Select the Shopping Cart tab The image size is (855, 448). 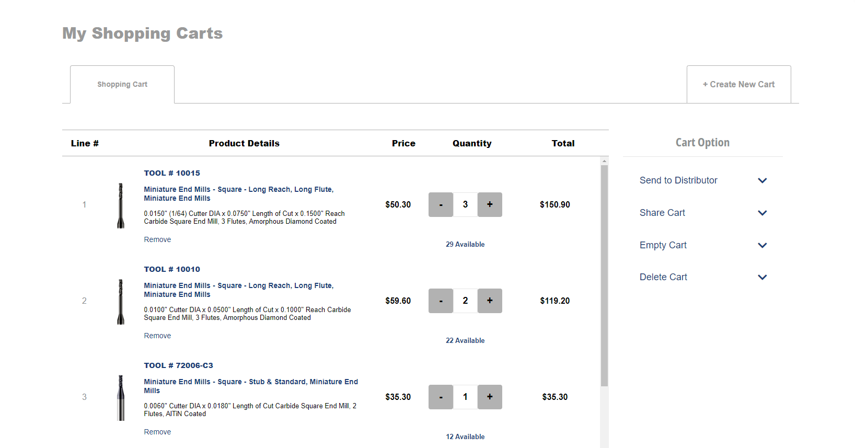(122, 84)
